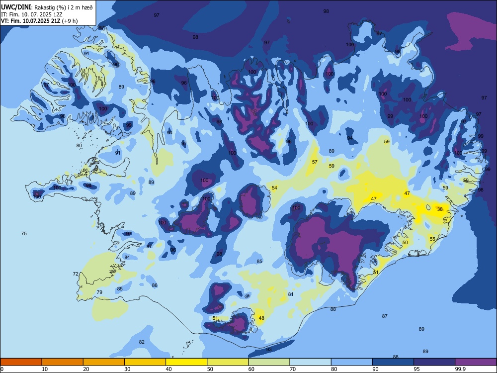This screenshot has height=373, width=497.
Task: Click the 87 value over the southeast sea
Action: [385, 316]
